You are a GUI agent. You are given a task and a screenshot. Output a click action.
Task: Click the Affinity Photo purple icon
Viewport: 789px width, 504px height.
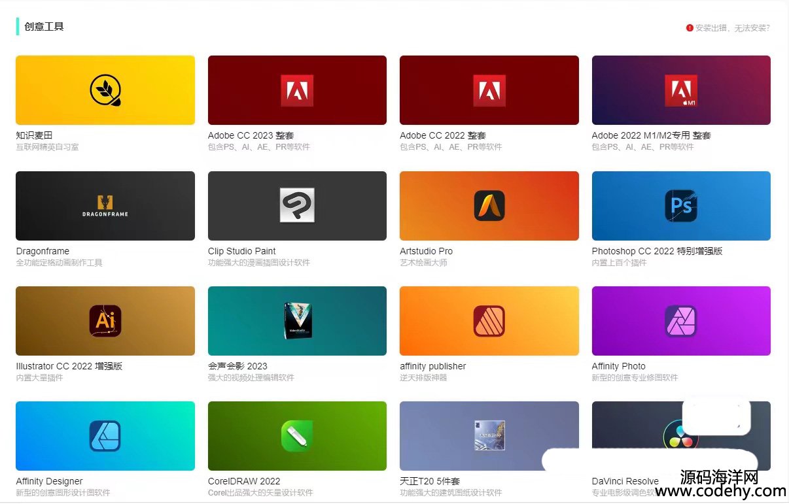(x=681, y=321)
